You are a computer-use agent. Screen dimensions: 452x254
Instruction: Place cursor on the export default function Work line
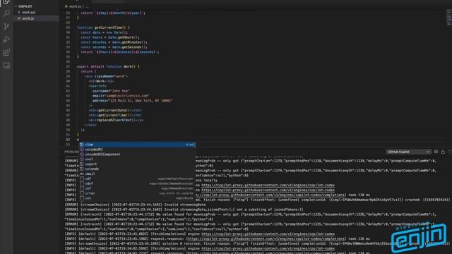[x=108, y=66]
